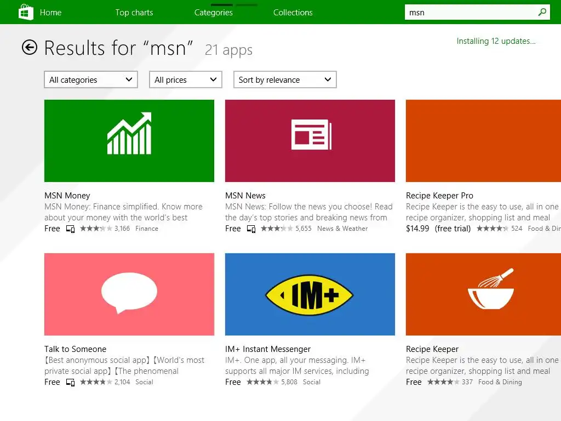This screenshot has width=561, height=421.
Task: Click Recipe Keeper Pro star rating
Action: point(493,229)
